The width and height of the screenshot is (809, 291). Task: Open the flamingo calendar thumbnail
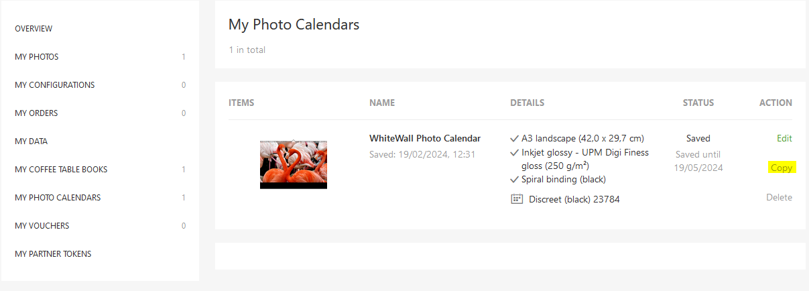[294, 164]
